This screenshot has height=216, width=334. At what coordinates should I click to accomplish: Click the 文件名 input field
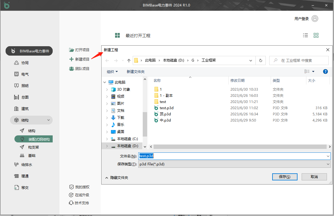[x=234, y=156]
